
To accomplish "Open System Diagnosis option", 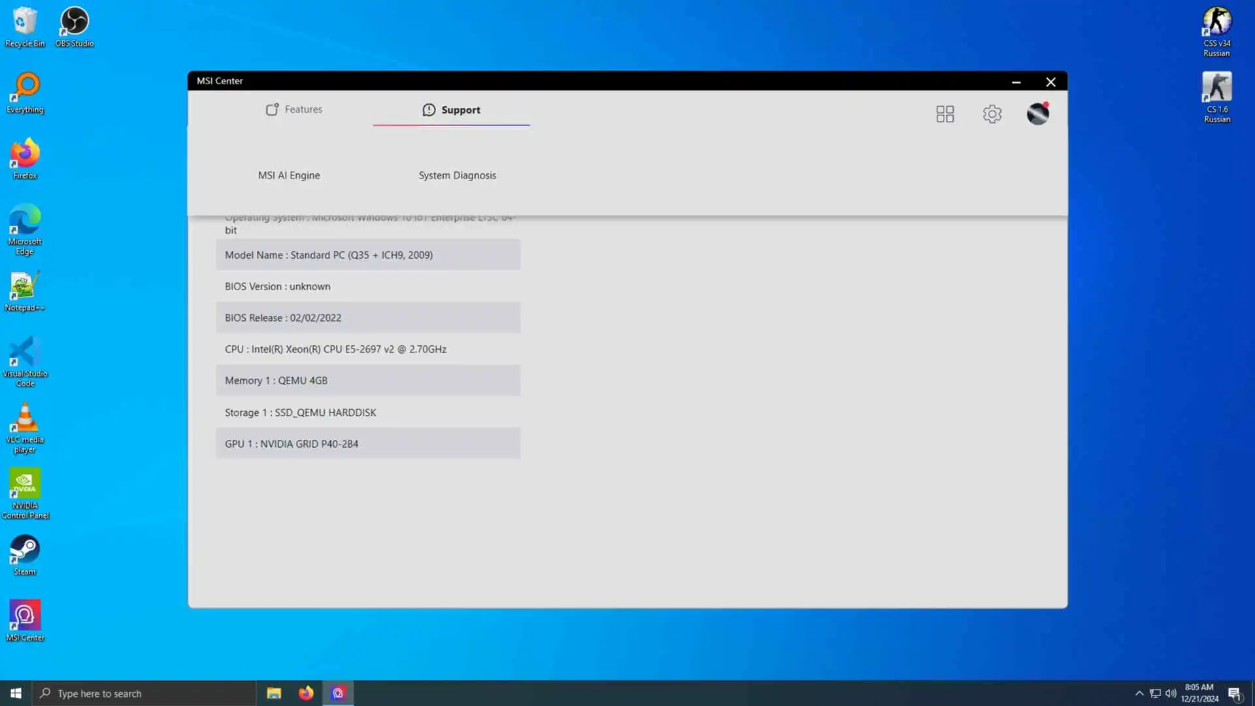I will coord(457,175).
